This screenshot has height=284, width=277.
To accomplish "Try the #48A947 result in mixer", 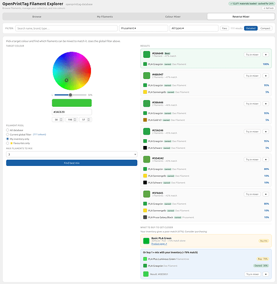I will coord(252,76).
